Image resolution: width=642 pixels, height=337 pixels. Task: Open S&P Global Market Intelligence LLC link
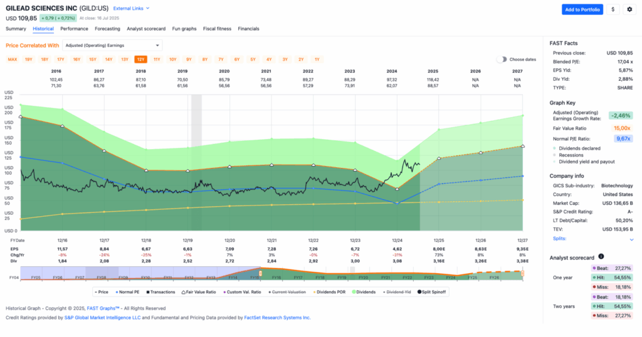pos(102,318)
